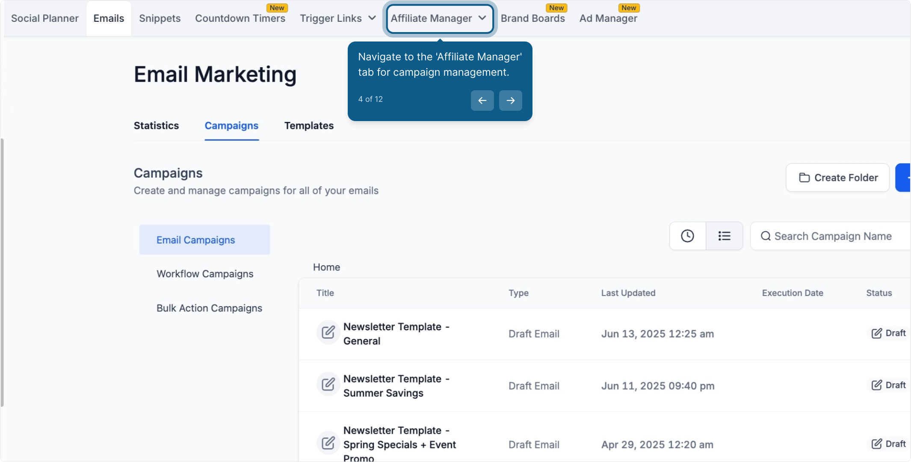Go to Countdown Timers tab
Screen dimensions: 911x462
[240, 18]
